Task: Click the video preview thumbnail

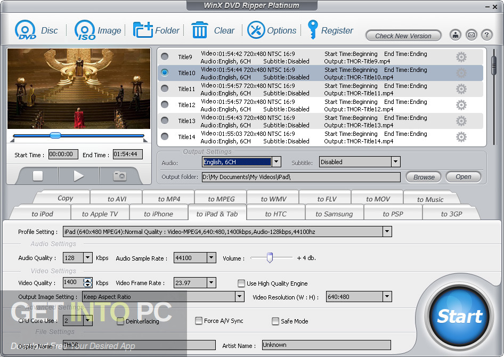Action: [x=79, y=88]
